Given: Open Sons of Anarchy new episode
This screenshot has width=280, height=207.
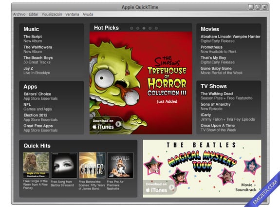Looking at the screenshot, I should [216, 107].
